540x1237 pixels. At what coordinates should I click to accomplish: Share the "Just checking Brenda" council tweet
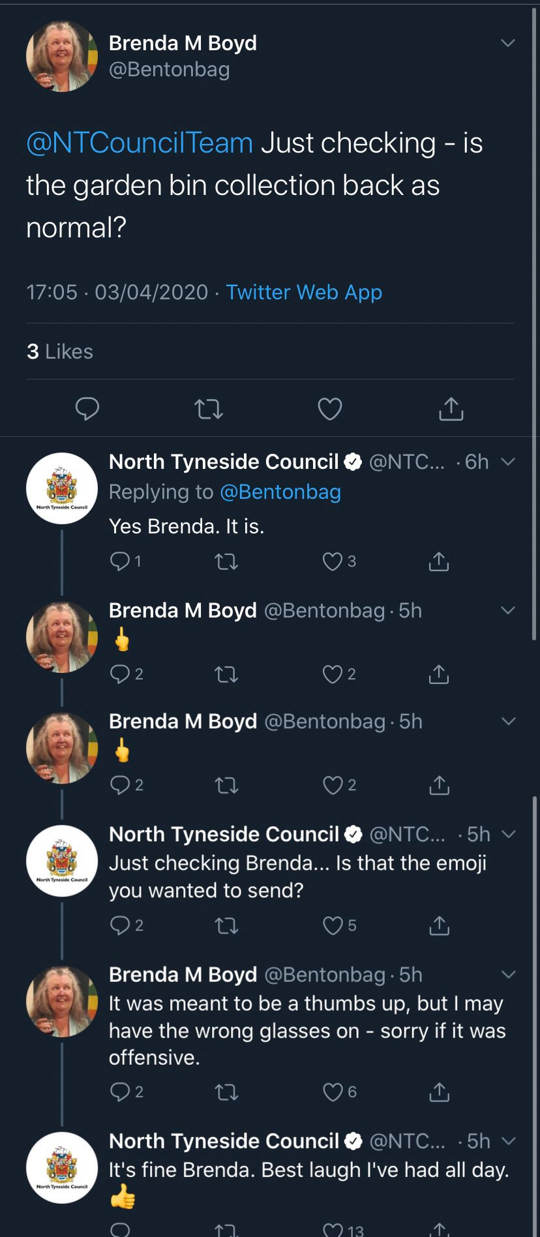[439, 925]
